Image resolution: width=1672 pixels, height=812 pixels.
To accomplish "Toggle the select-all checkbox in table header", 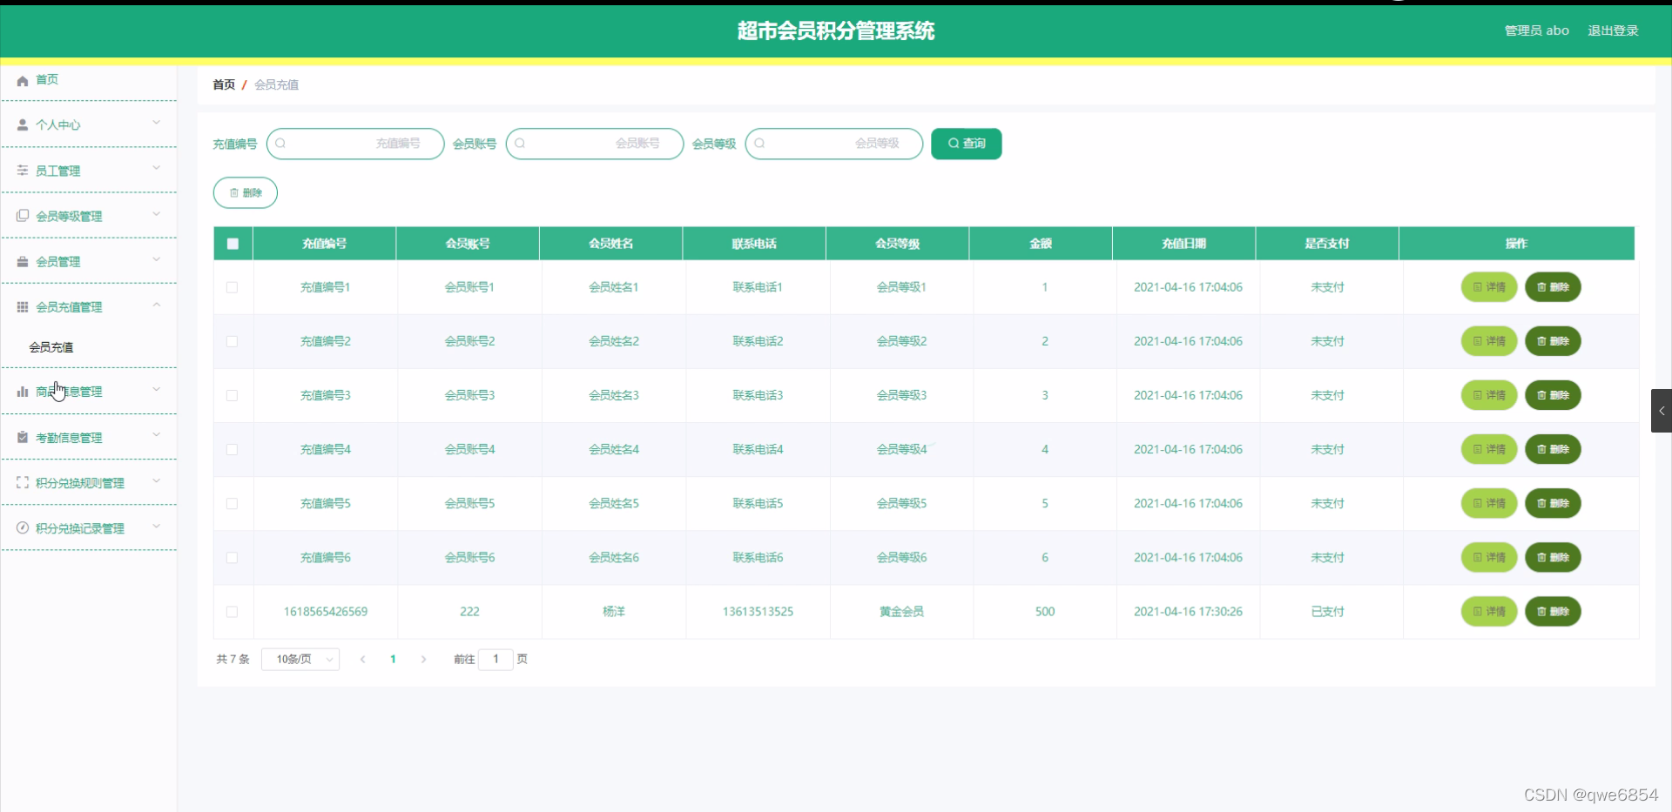I will [x=232, y=244].
